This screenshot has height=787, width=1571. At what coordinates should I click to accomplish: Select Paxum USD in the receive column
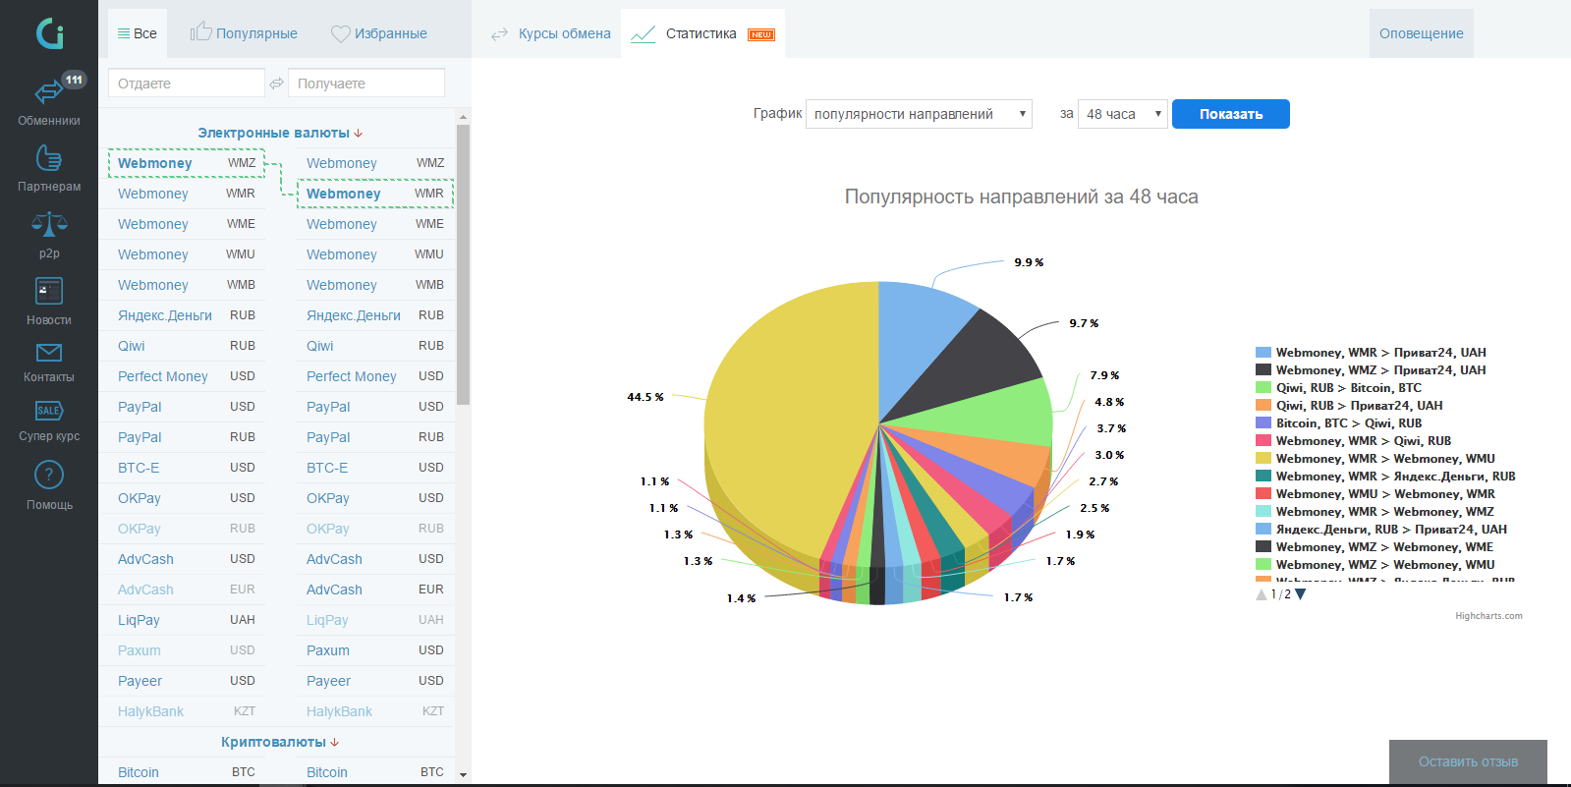(375, 650)
